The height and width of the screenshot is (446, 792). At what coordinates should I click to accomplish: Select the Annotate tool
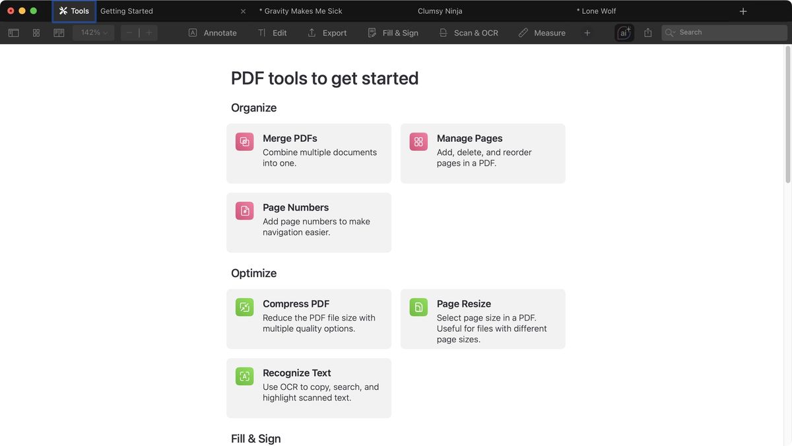pos(212,32)
